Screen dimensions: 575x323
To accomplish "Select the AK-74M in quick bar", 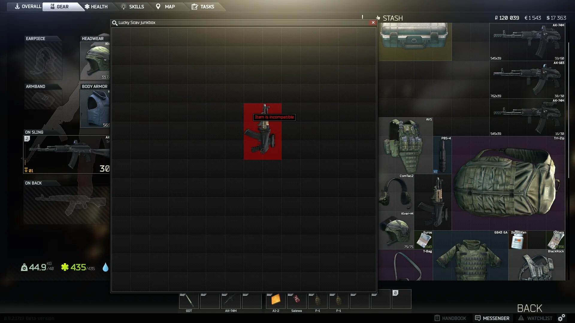I will [231, 301].
